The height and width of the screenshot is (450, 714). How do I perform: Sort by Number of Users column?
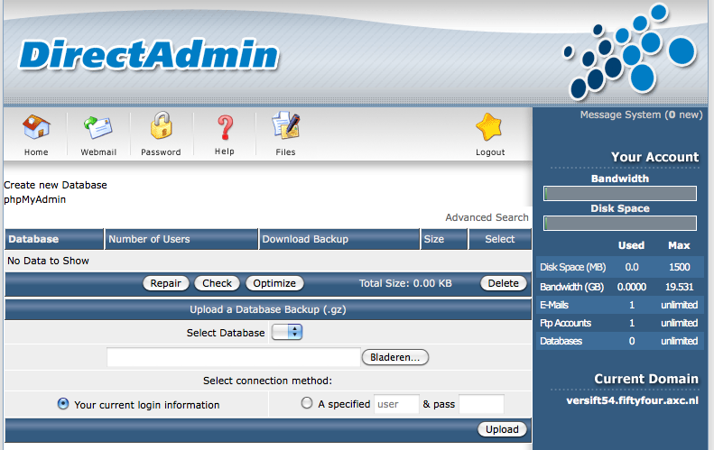click(x=149, y=239)
